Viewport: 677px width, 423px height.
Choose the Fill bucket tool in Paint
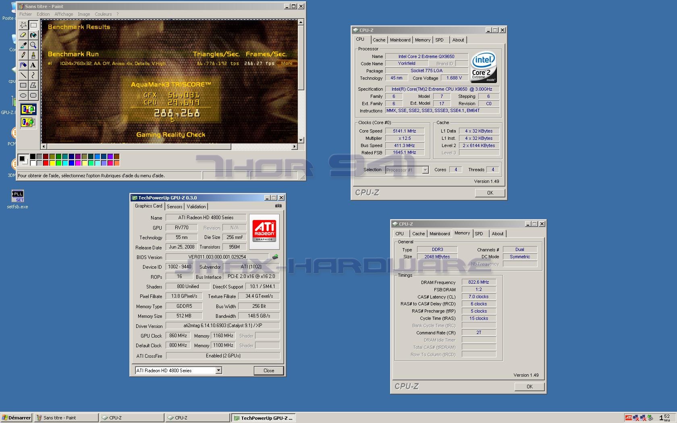click(33, 35)
